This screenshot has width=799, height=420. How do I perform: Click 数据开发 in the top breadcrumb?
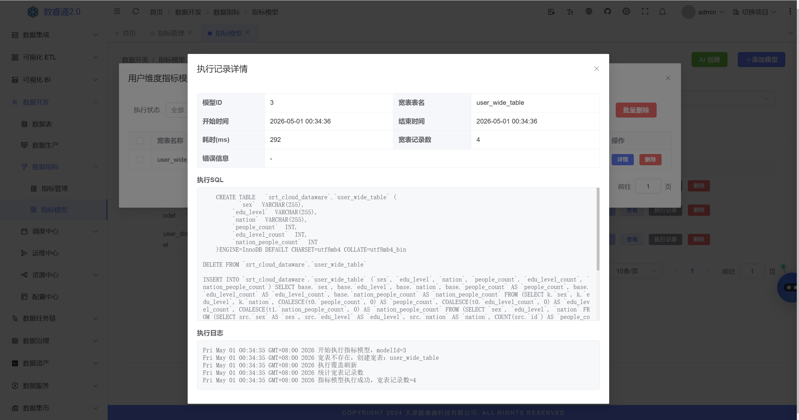coord(188,12)
